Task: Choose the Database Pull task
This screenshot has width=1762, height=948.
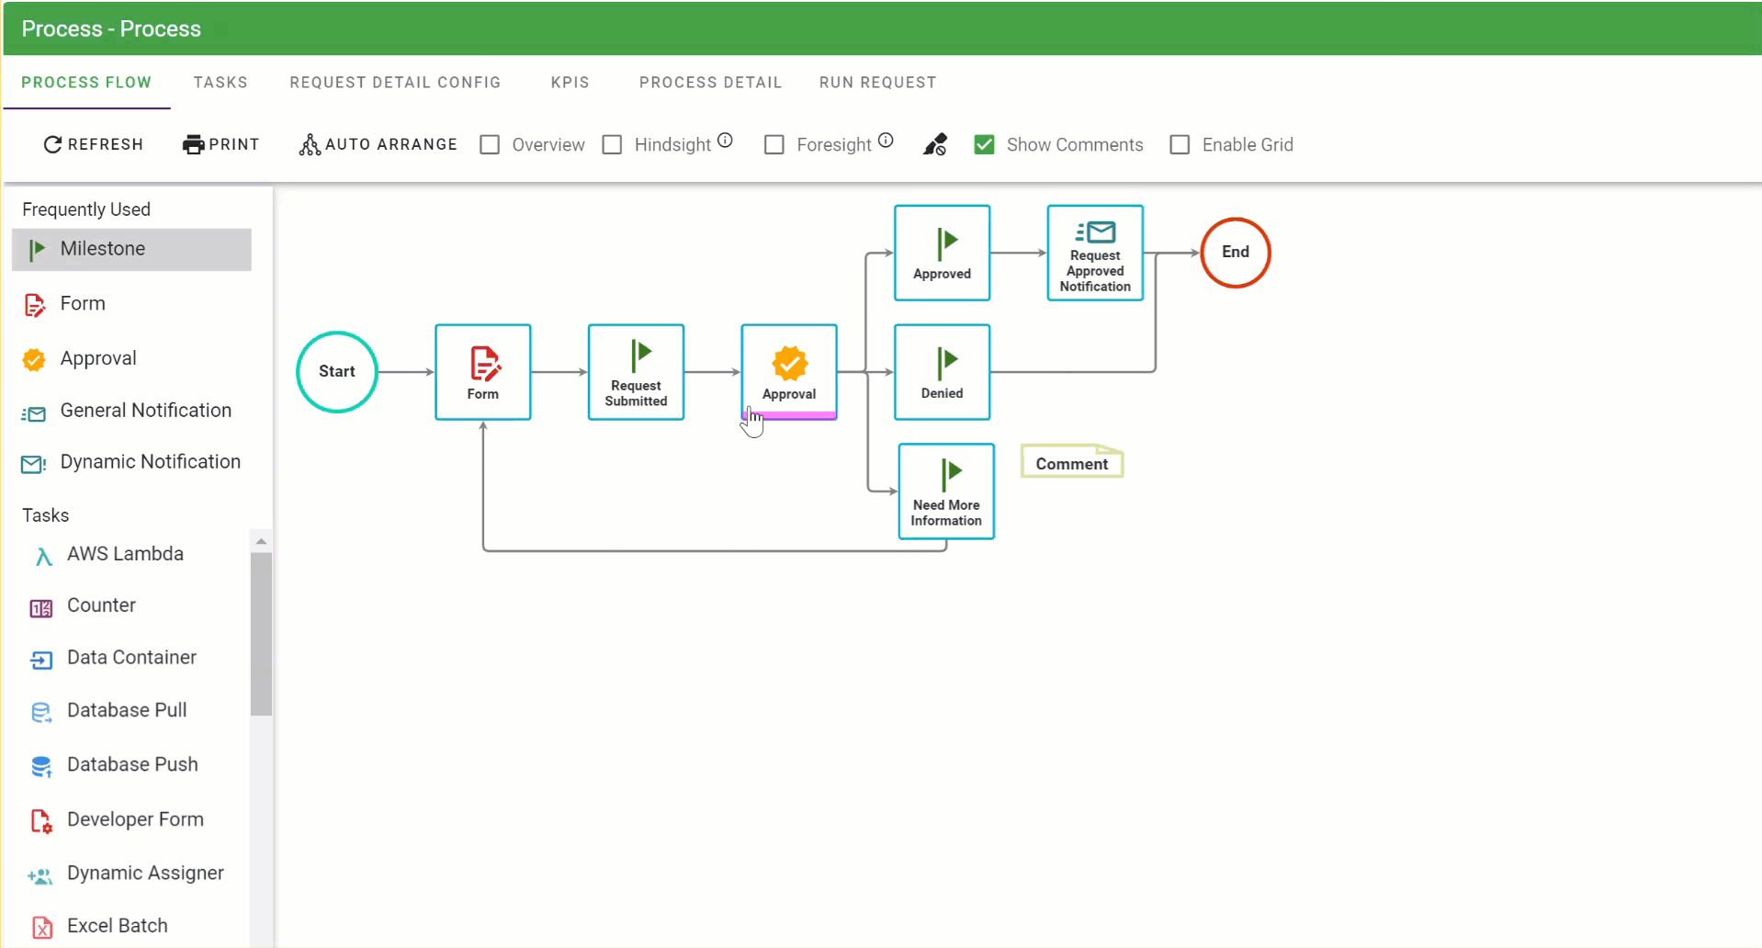Action: click(127, 710)
